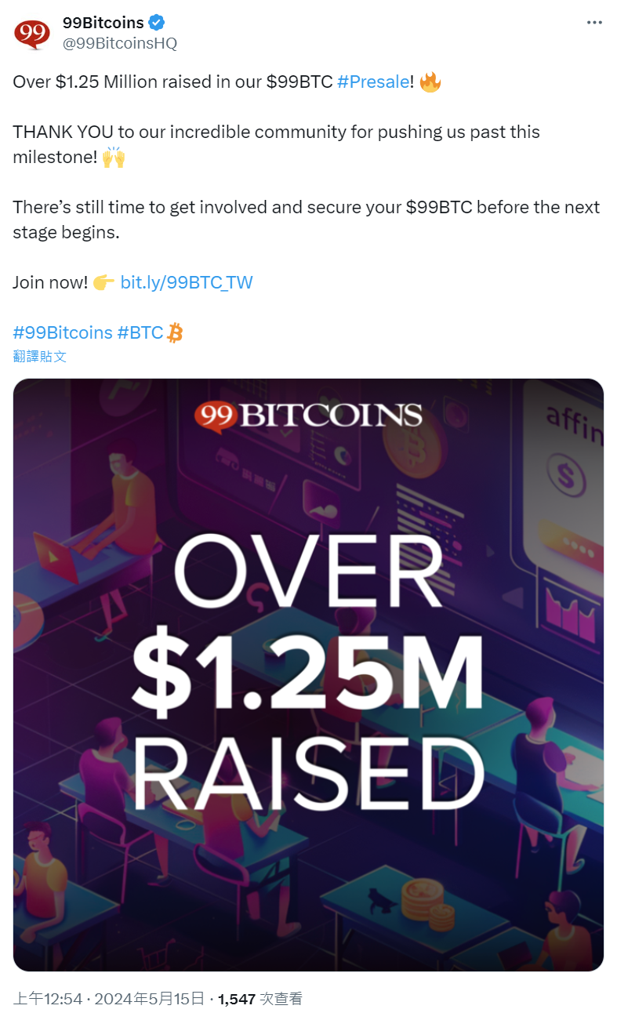Click 翻譯貼文 to translate the post
The image size is (617, 1020).
(40, 357)
